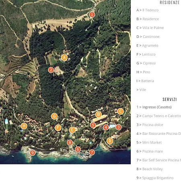181x181 pixels.
Task: Open the 'F > Lentisco' link
Action: (x=146, y=54)
